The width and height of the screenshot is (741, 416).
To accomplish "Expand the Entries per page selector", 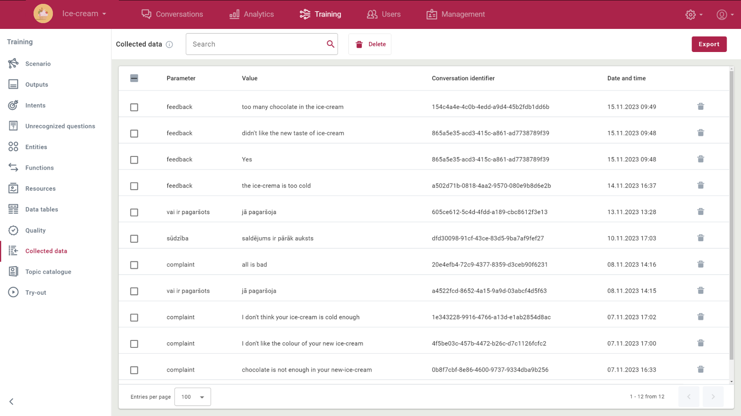I will coord(192,396).
